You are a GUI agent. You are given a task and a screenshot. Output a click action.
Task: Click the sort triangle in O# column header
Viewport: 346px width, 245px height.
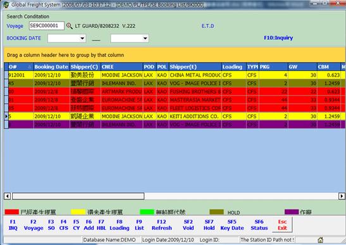pyautogui.click(x=30, y=67)
